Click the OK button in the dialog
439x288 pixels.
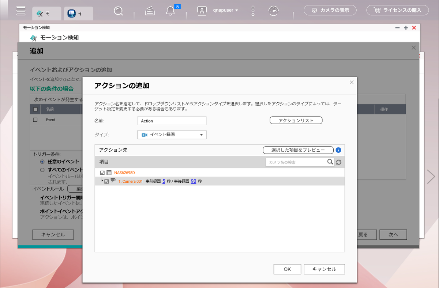point(287,269)
